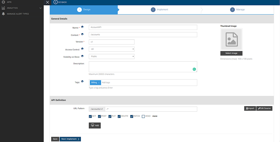Open the APIs sidebar gear icon
This screenshot has width=280, height=142.
pyautogui.click(x=3, y=2)
